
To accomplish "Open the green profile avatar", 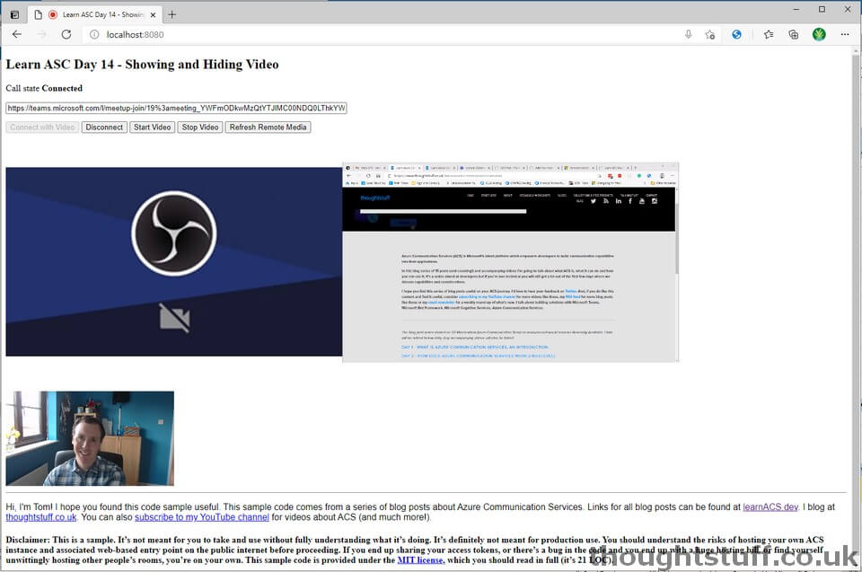I will coord(819,34).
